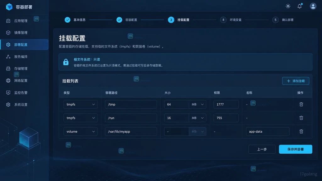Image resolution: width=322 pixels, height=181 pixels.
Task: Click the 添加挂载 button
Action: pos(296,81)
